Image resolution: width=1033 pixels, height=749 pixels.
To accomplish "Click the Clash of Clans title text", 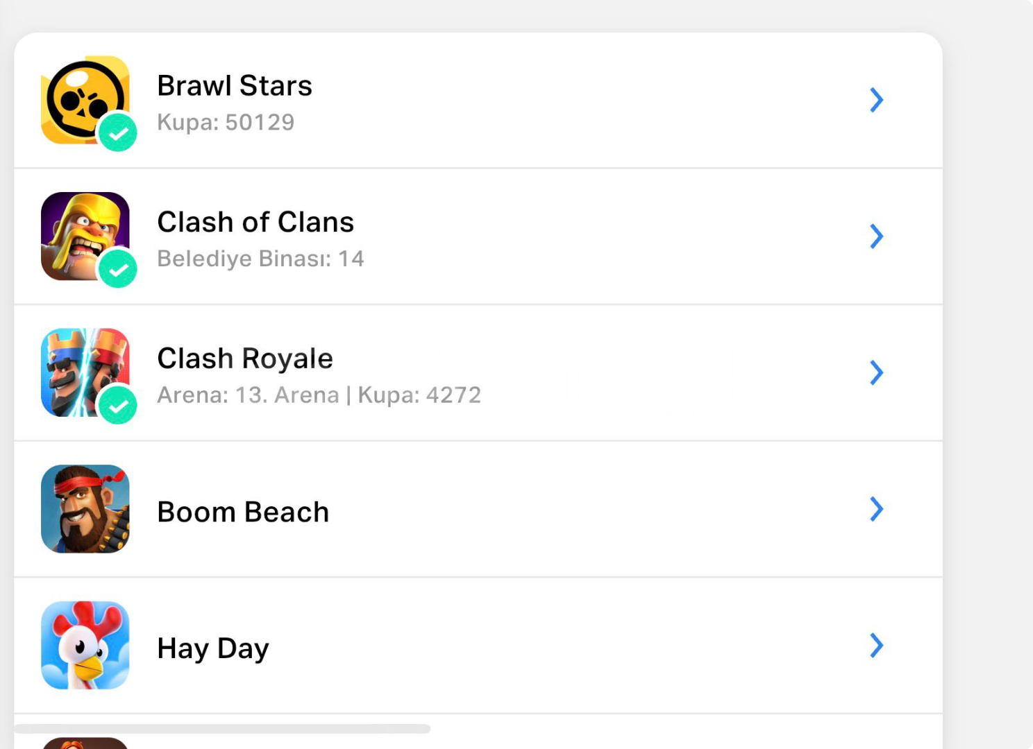I will (255, 222).
